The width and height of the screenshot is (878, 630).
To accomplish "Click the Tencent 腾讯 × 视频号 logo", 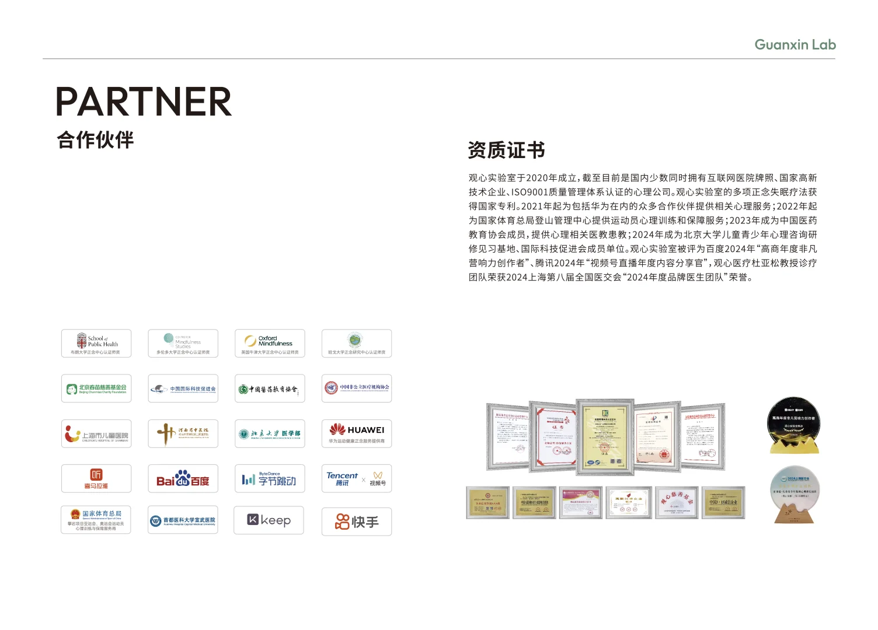I will point(357,479).
